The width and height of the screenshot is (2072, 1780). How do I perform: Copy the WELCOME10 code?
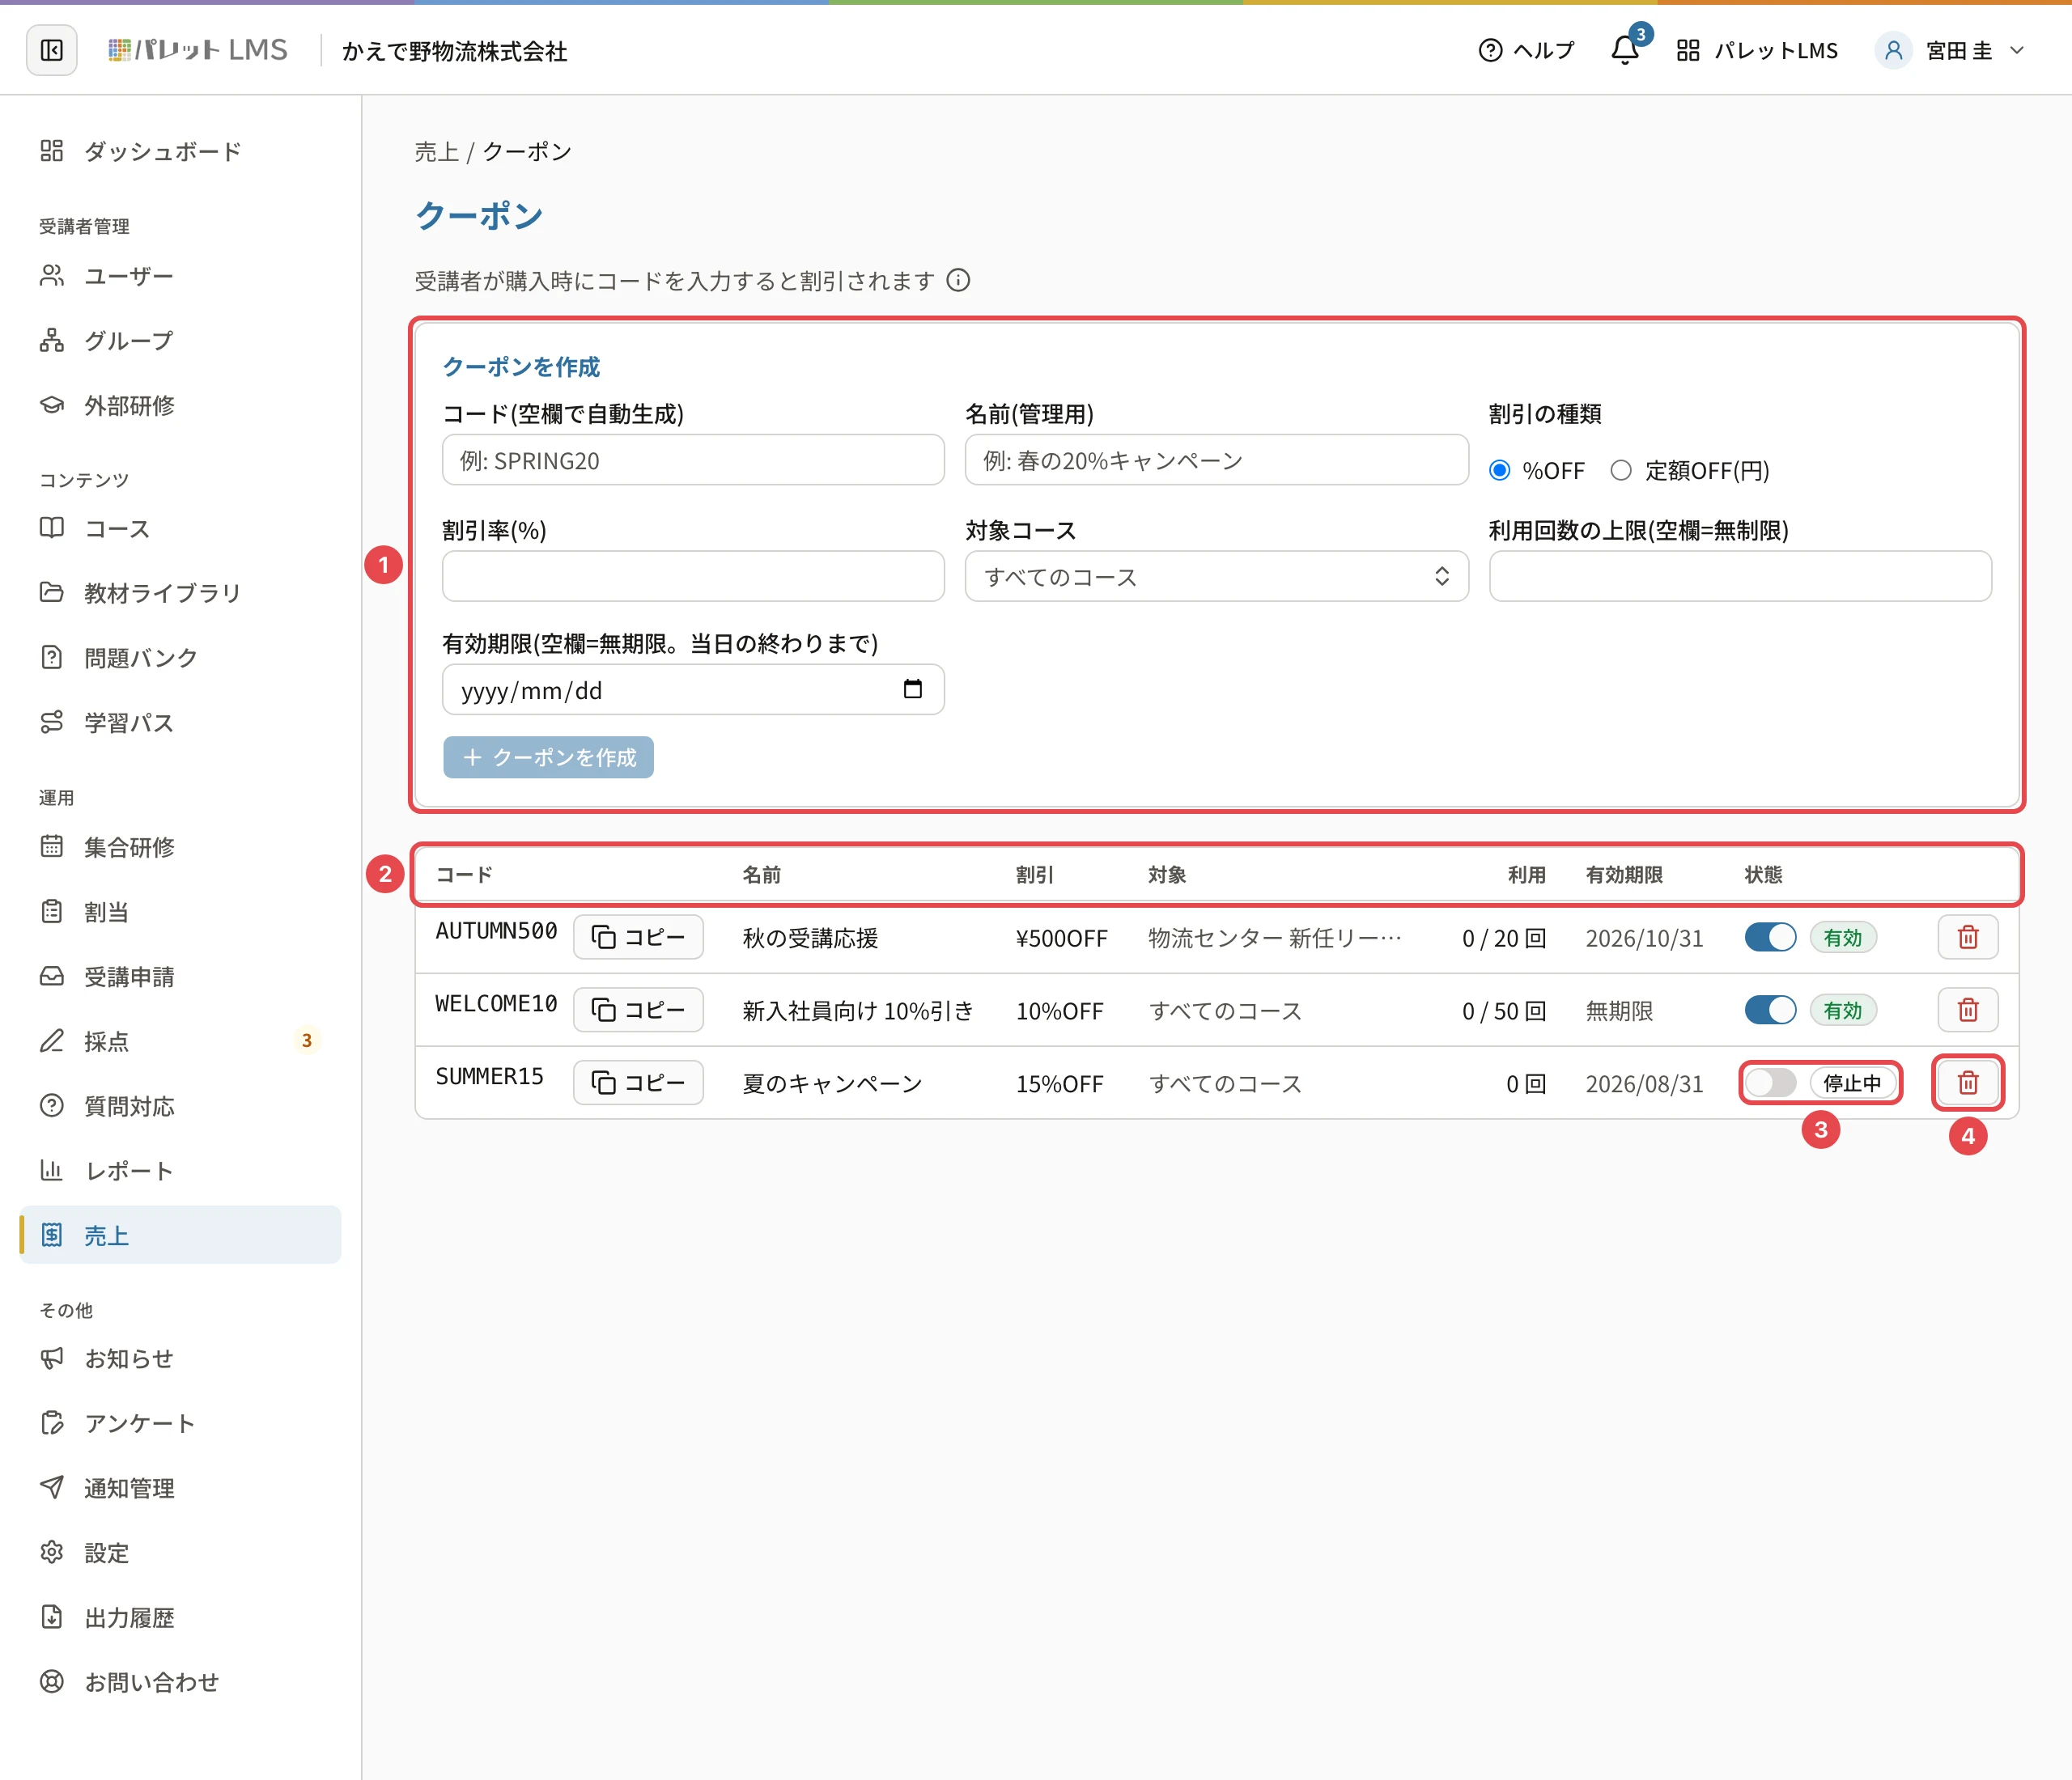coord(638,1010)
